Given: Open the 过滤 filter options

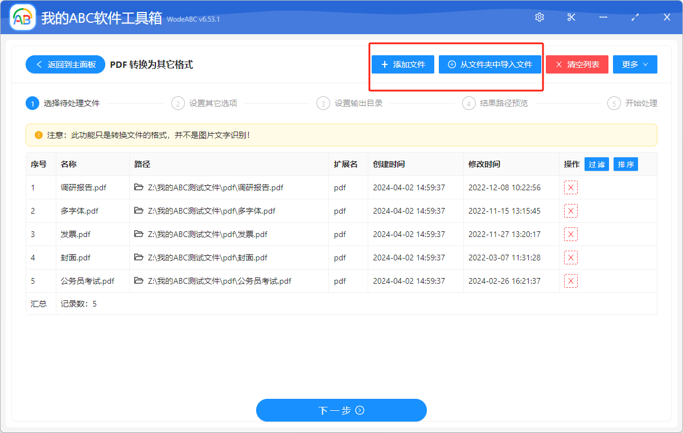Looking at the screenshot, I should tap(596, 164).
